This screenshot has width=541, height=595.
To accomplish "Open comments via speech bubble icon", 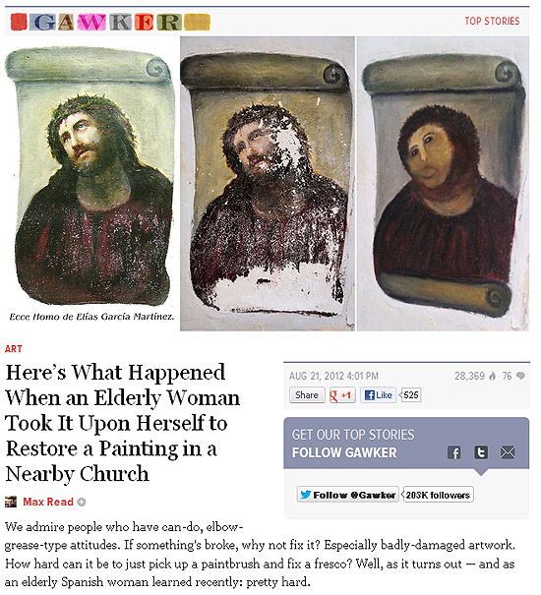I will point(521,376).
